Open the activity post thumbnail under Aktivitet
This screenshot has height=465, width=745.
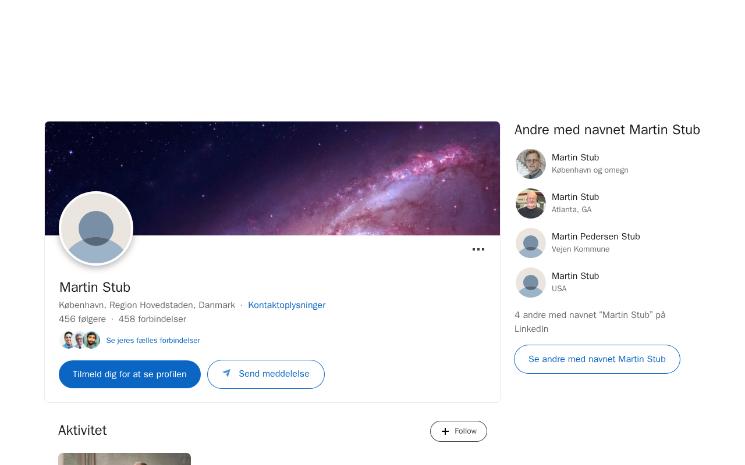coord(125,459)
